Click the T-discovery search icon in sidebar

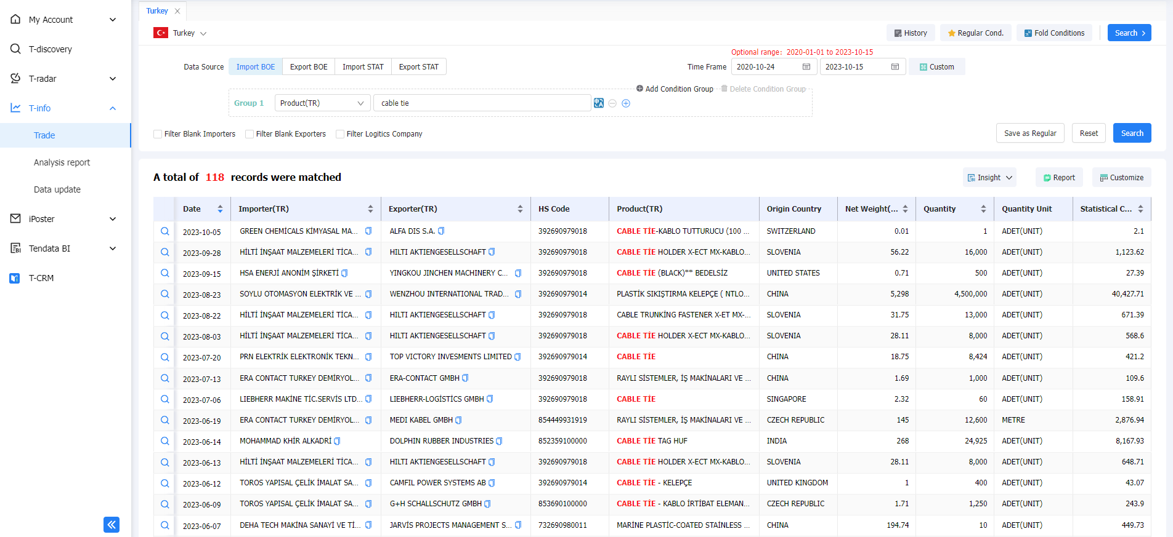[15, 49]
